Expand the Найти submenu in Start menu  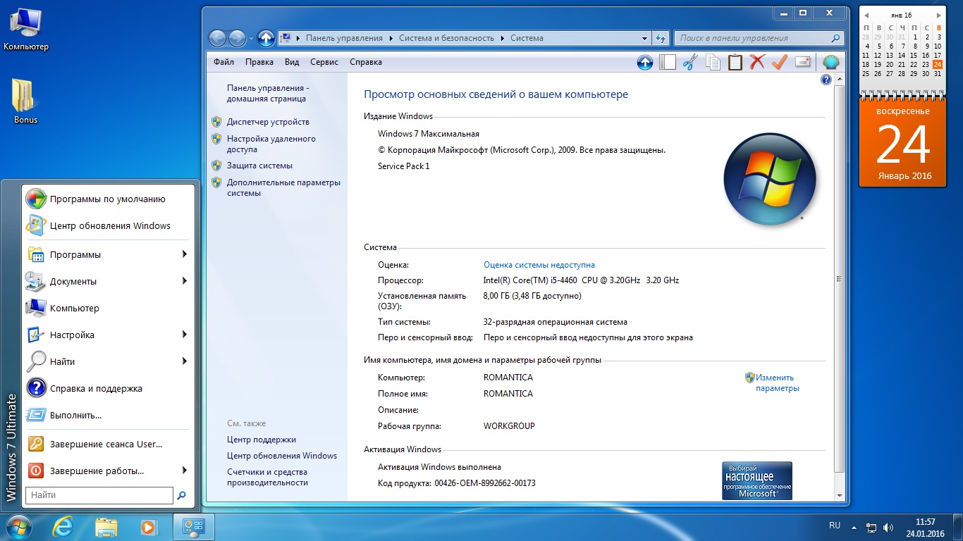(x=184, y=361)
